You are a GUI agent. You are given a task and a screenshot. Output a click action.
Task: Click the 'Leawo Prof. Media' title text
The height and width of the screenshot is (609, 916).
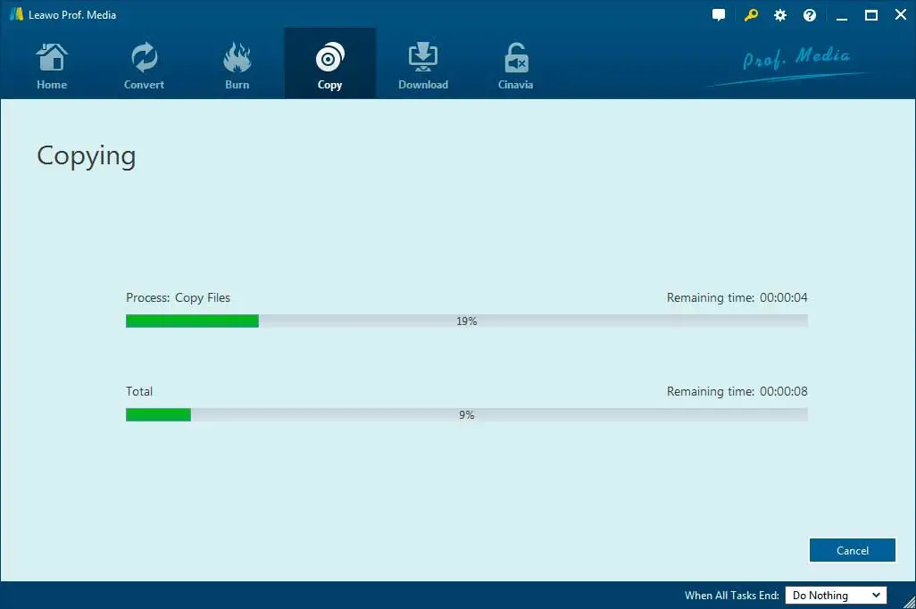point(71,14)
